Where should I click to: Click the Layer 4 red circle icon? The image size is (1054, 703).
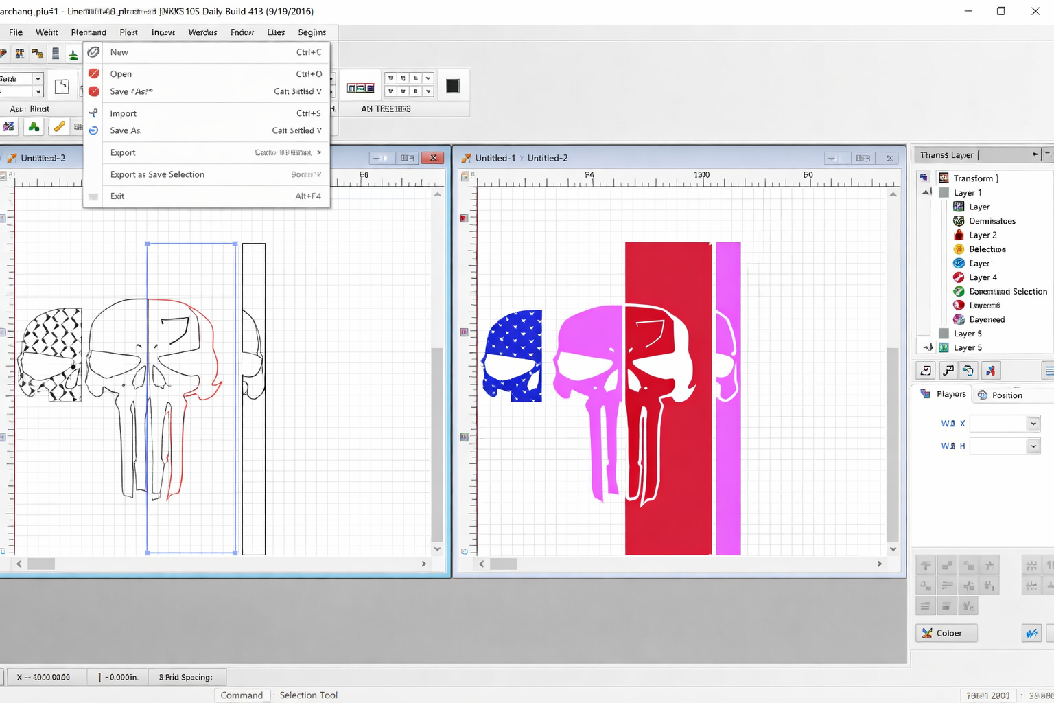click(x=959, y=277)
